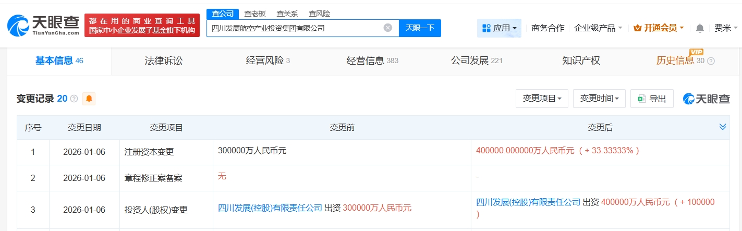The image size is (742, 231).
Task: Expand table with blue double-chevron icon
Action: 723,127
